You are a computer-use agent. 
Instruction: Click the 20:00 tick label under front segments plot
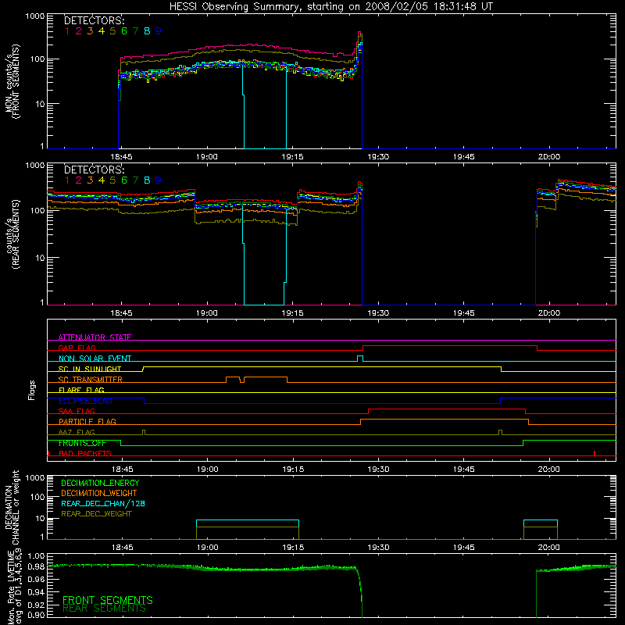click(549, 157)
